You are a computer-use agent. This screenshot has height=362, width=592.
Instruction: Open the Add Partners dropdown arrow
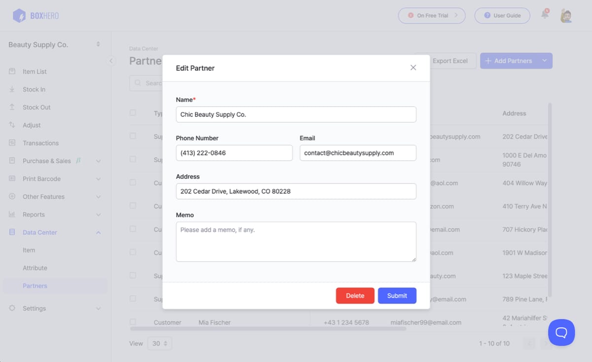coord(544,60)
